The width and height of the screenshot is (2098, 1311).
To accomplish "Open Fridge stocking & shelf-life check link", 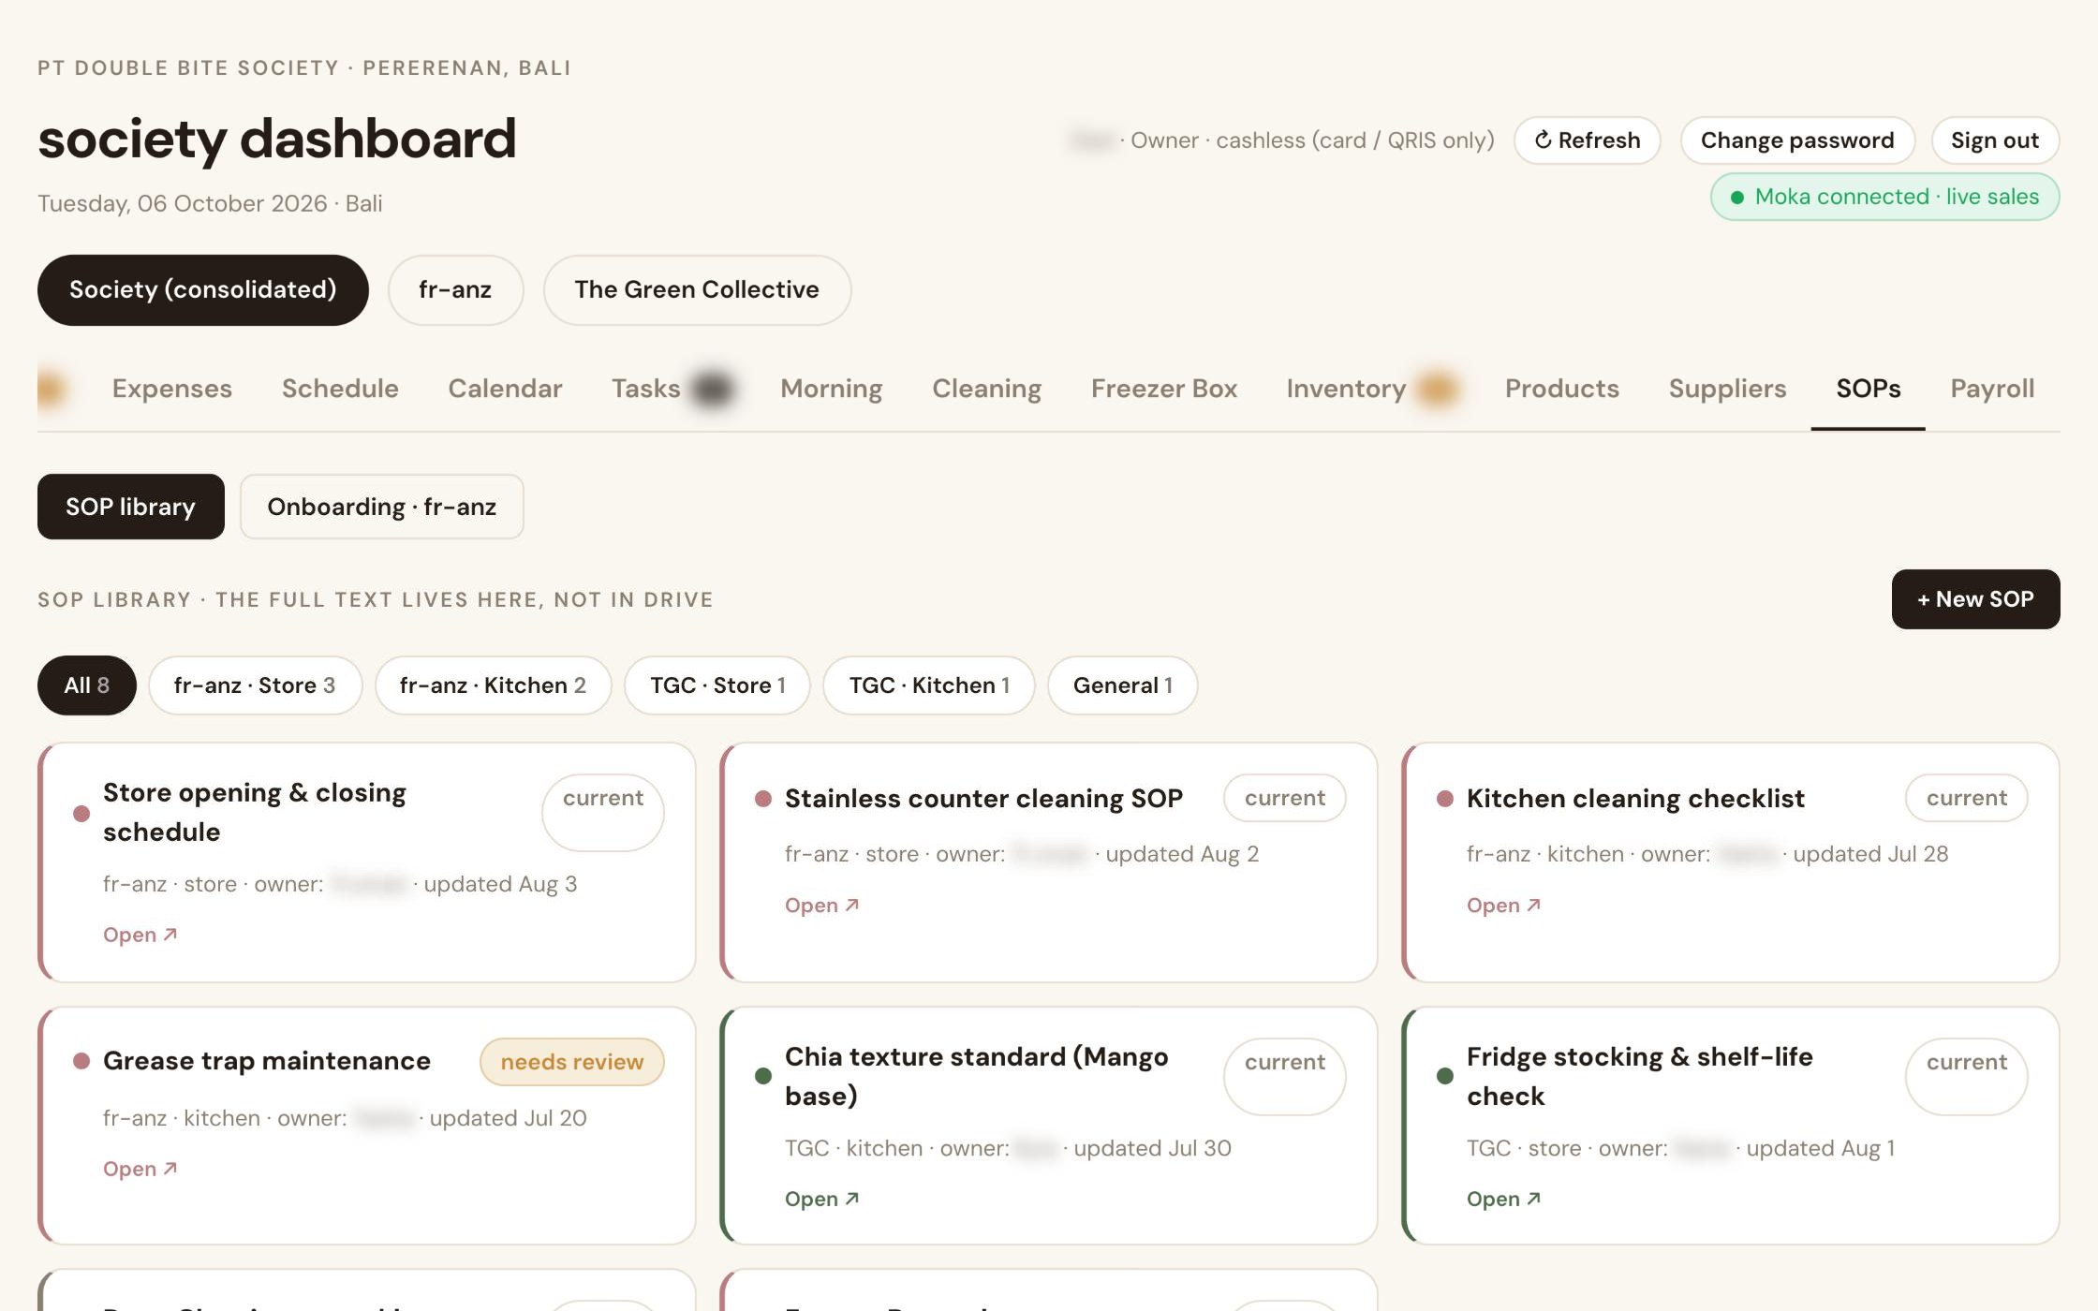I will click(1503, 1199).
